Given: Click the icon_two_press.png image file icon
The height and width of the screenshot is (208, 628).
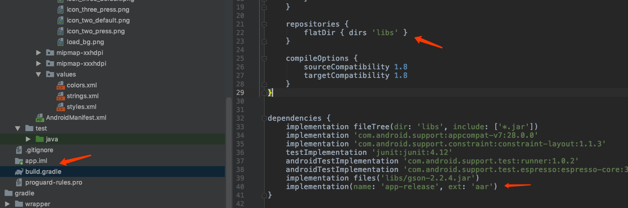Looking at the screenshot, I should (60, 31).
